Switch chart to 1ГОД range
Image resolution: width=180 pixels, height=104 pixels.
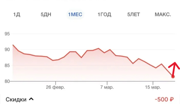click(104, 15)
